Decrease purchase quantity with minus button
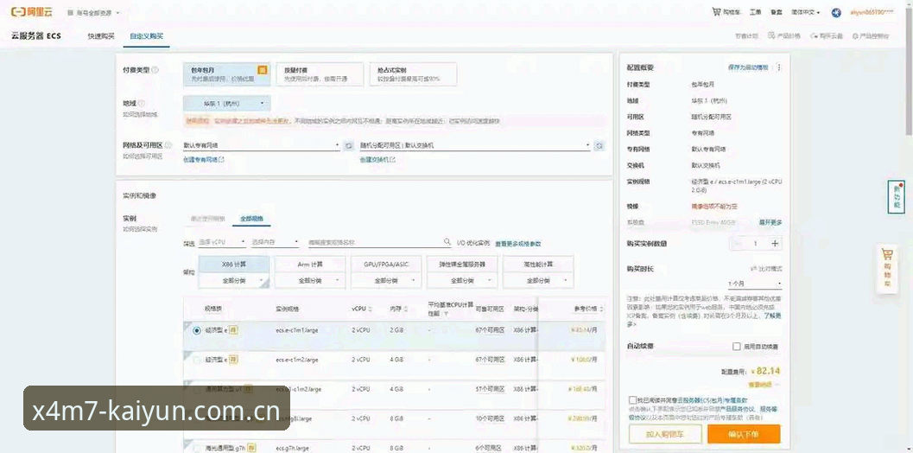 pos(737,243)
